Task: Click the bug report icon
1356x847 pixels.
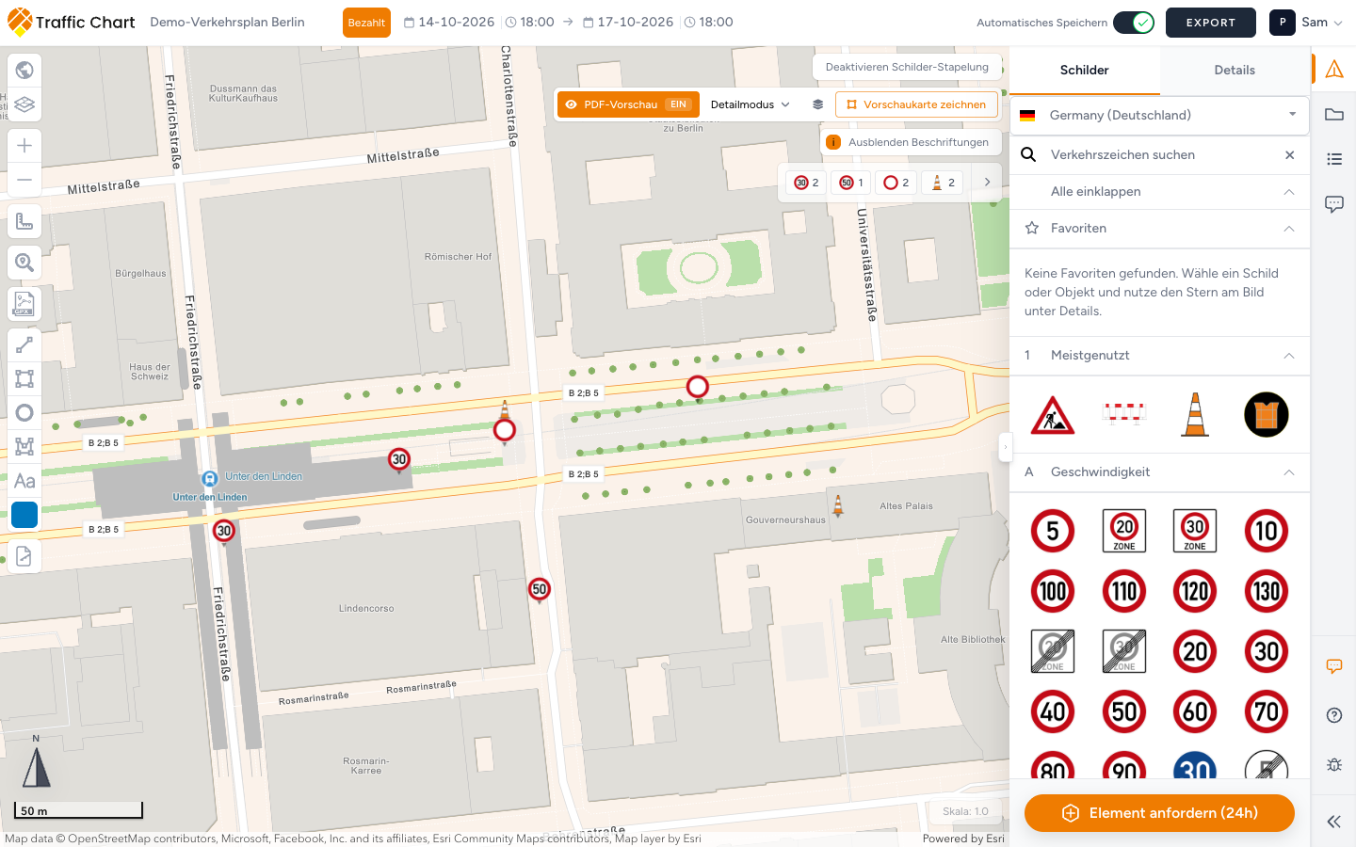Action: 1334,764
